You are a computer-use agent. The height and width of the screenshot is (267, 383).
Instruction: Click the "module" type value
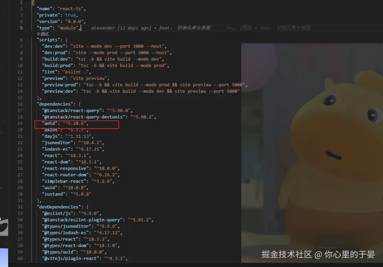pos(68,28)
